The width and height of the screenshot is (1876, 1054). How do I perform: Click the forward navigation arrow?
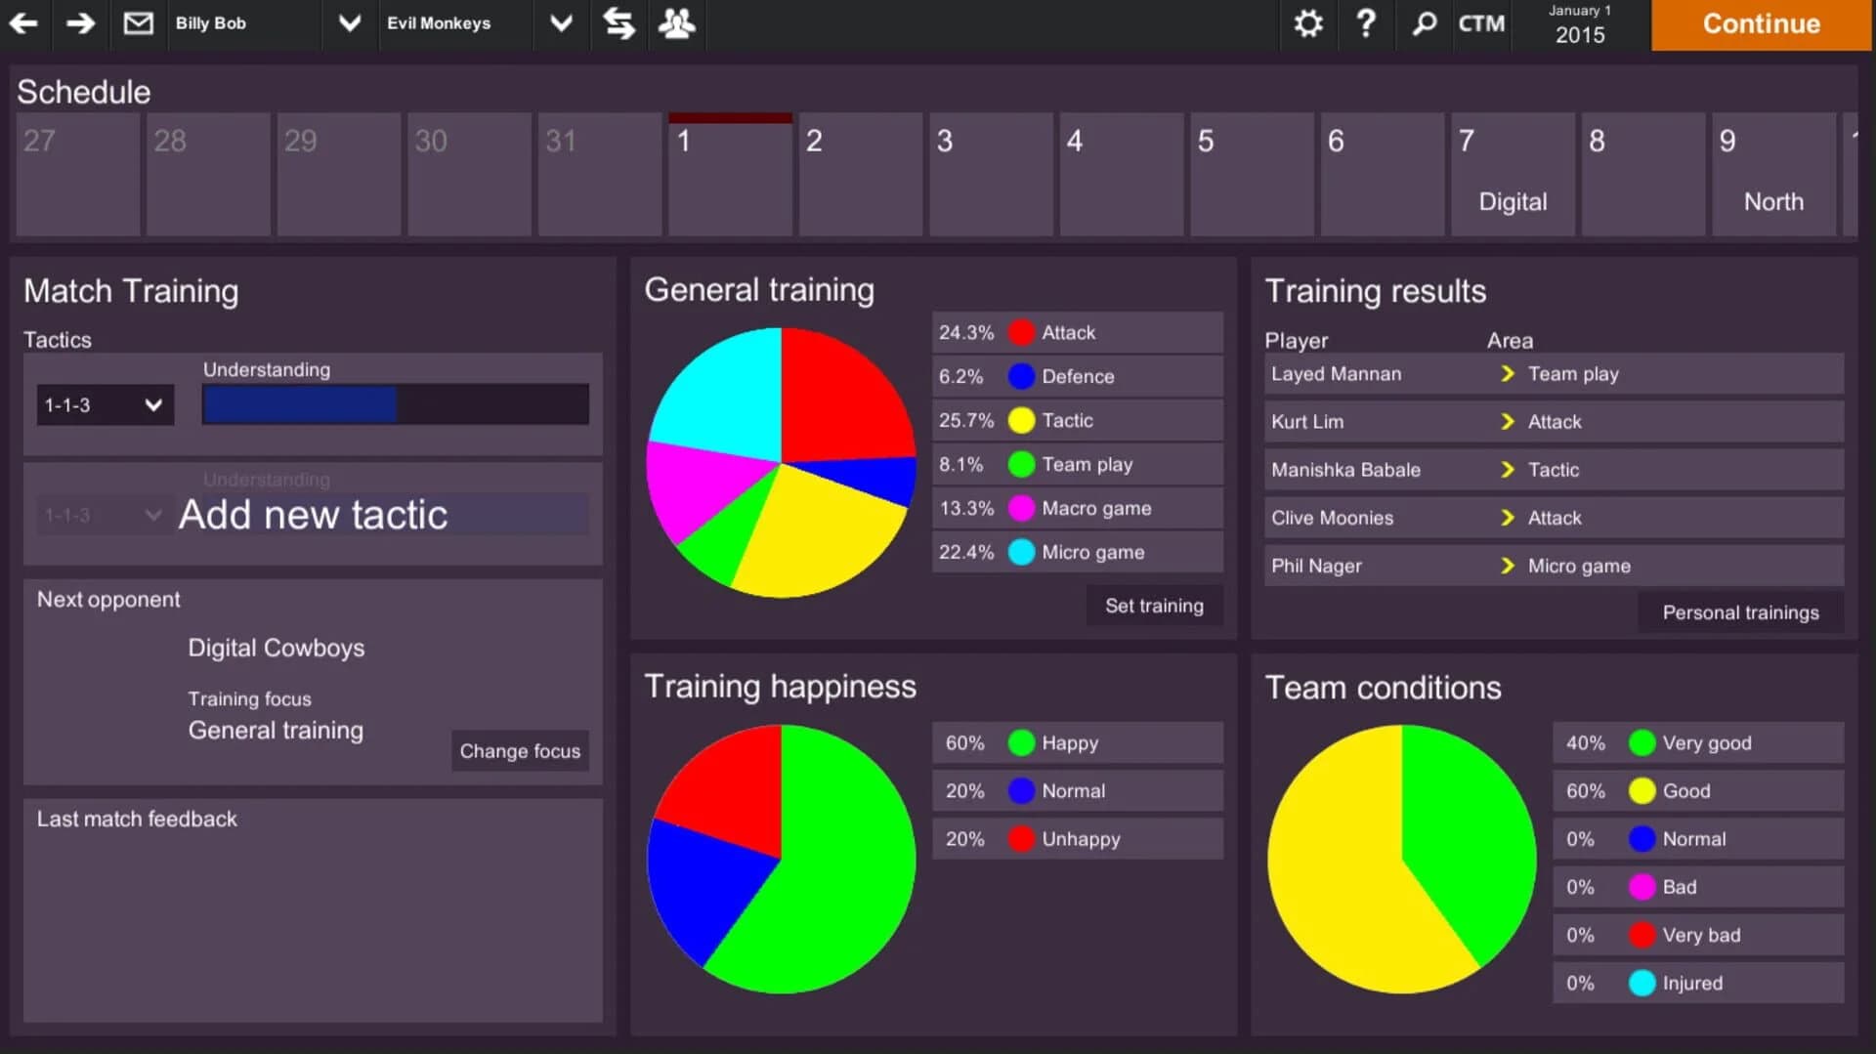coord(79,23)
